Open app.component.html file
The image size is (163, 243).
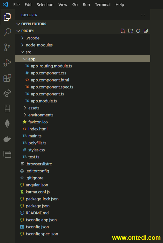click(83, 80)
